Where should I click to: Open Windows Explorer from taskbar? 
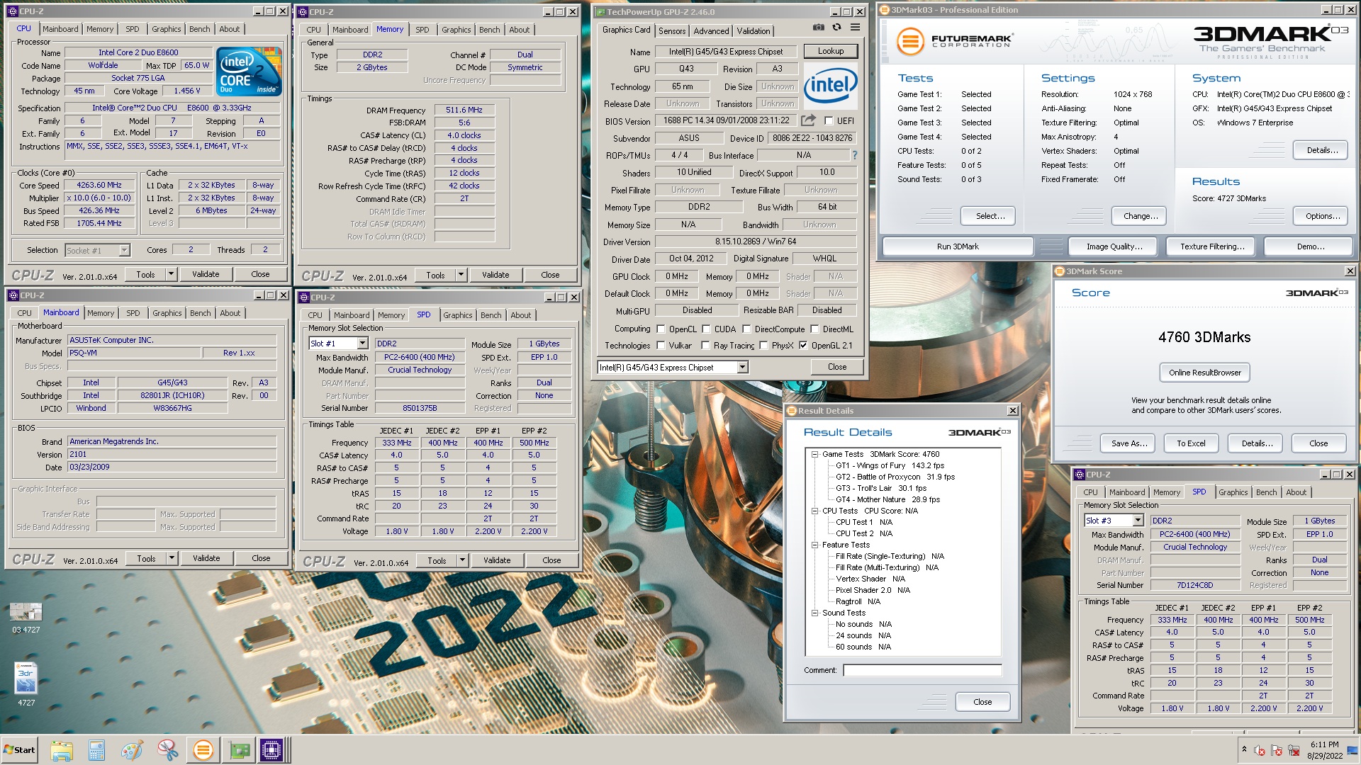tap(62, 750)
